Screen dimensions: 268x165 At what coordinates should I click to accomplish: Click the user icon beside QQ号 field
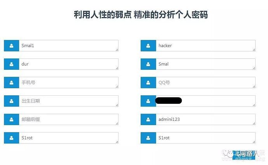pos(148,82)
